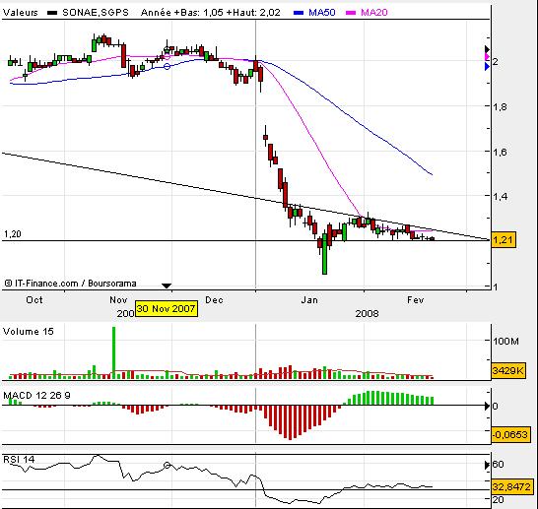Click the MA20 legend label
The width and height of the screenshot is (538, 509).
[374, 13]
